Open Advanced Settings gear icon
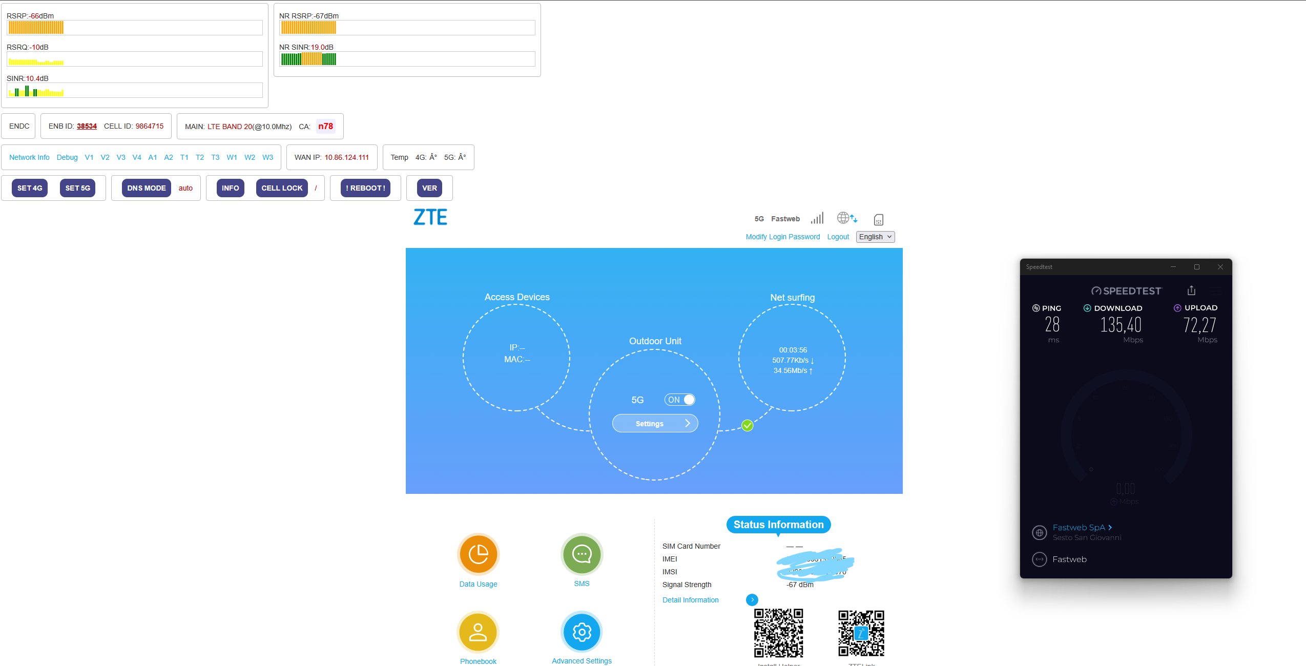Image resolution: width=1306 pixels, height=666 pixels. [582, 632]
